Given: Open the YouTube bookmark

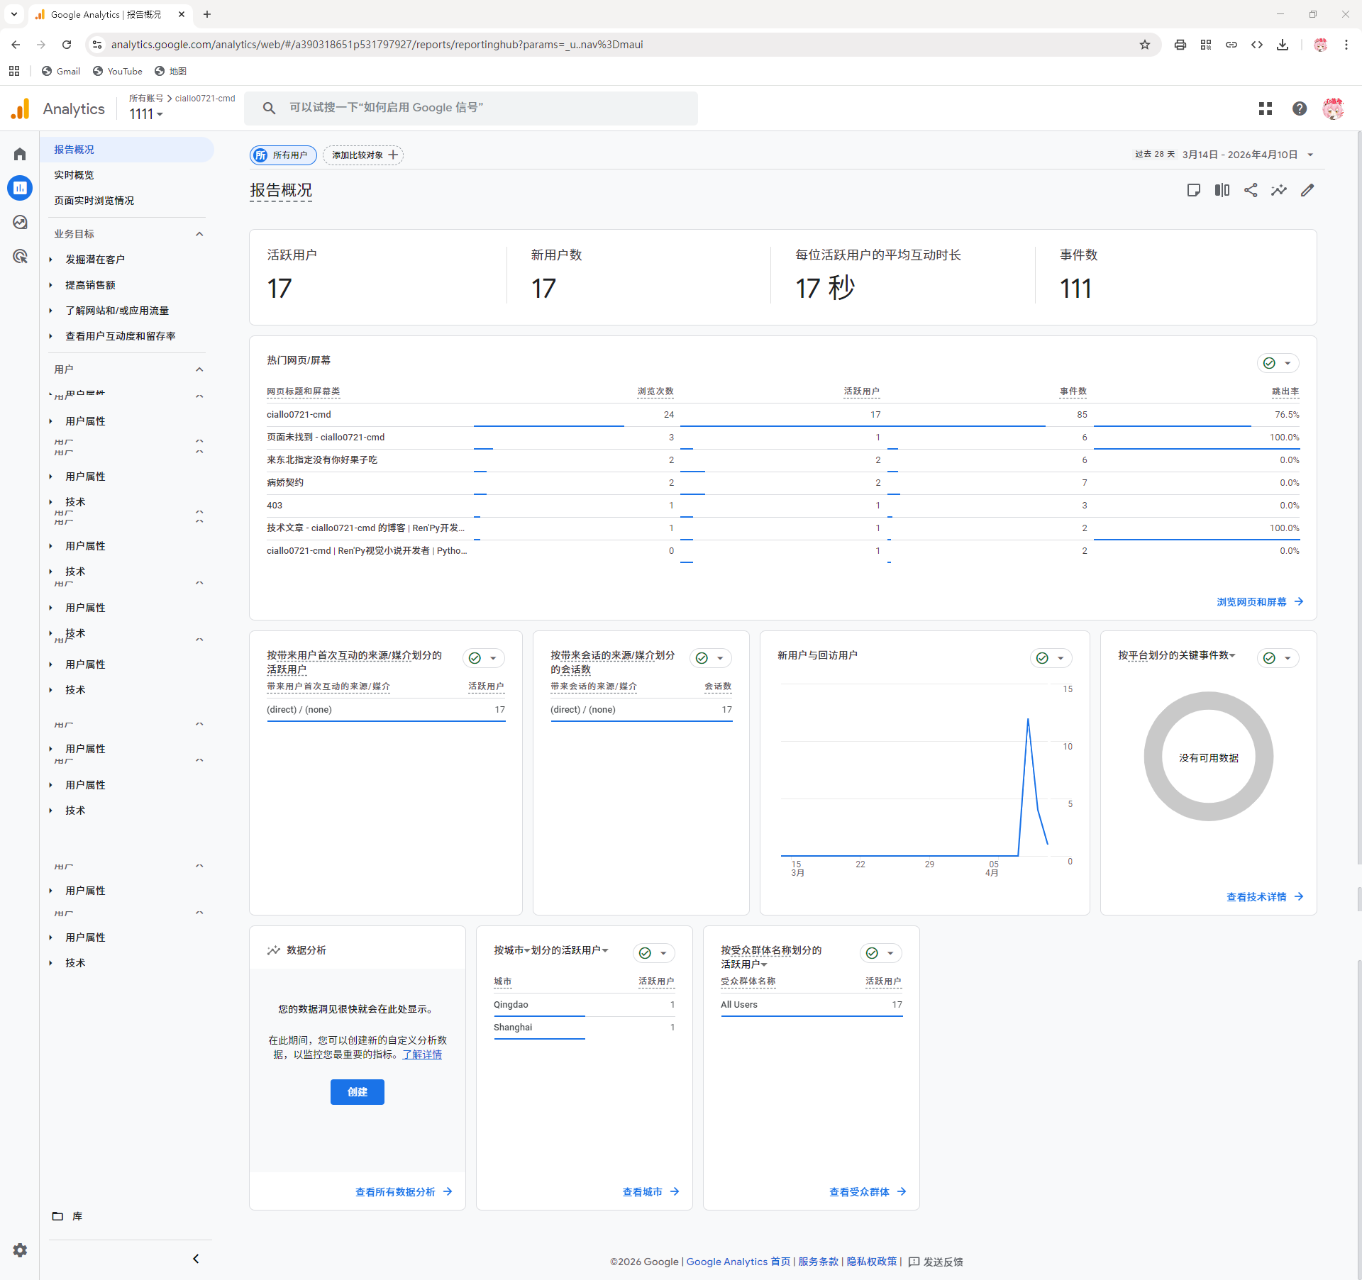Looking at the screenshot, I should [x=118, y=72].
